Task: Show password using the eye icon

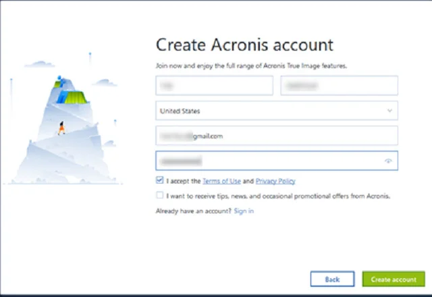Action: tap(388, 161)
